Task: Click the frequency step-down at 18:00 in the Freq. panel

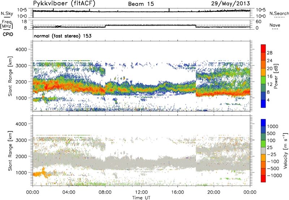Action: pos(196,26)
